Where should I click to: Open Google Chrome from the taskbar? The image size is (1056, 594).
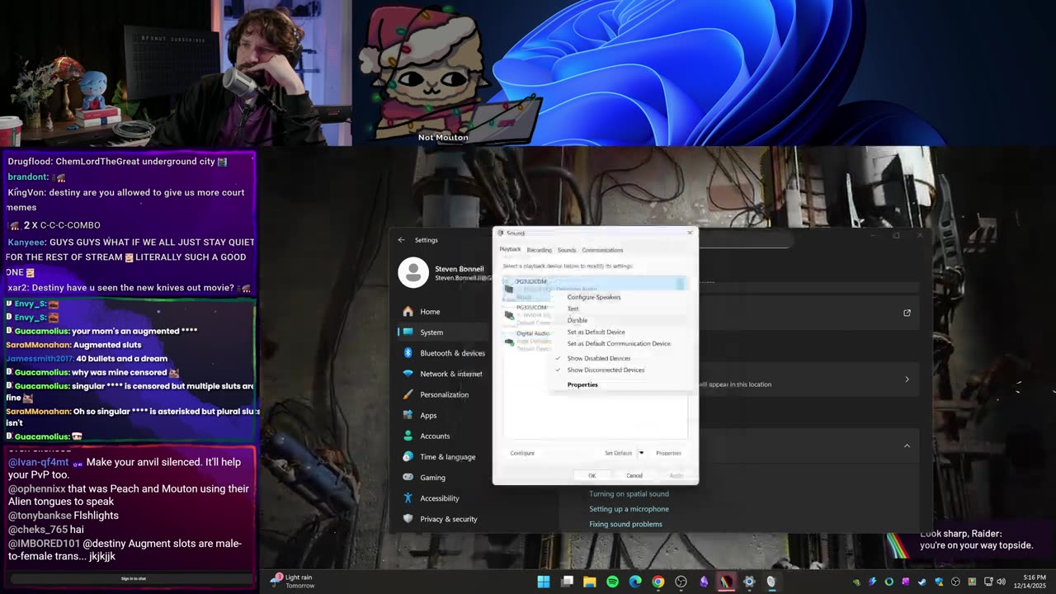(658, 582)
